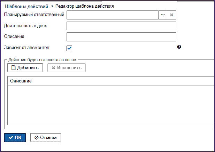Focus the Планируемый ответственный input field
The image size is (215, 152).
point(113,15)
